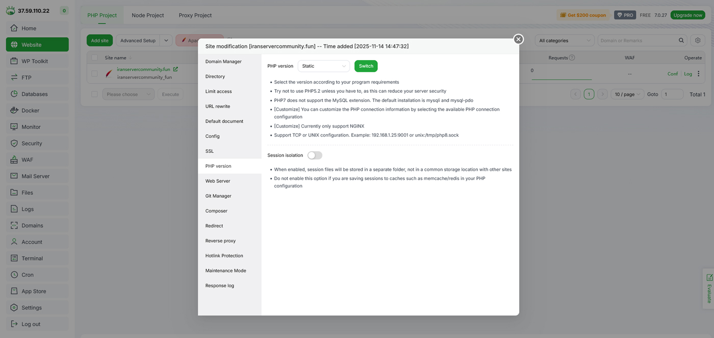714x338 pixels.
Task: Switch to the Node Project tab
Action: tap(147, 15)
